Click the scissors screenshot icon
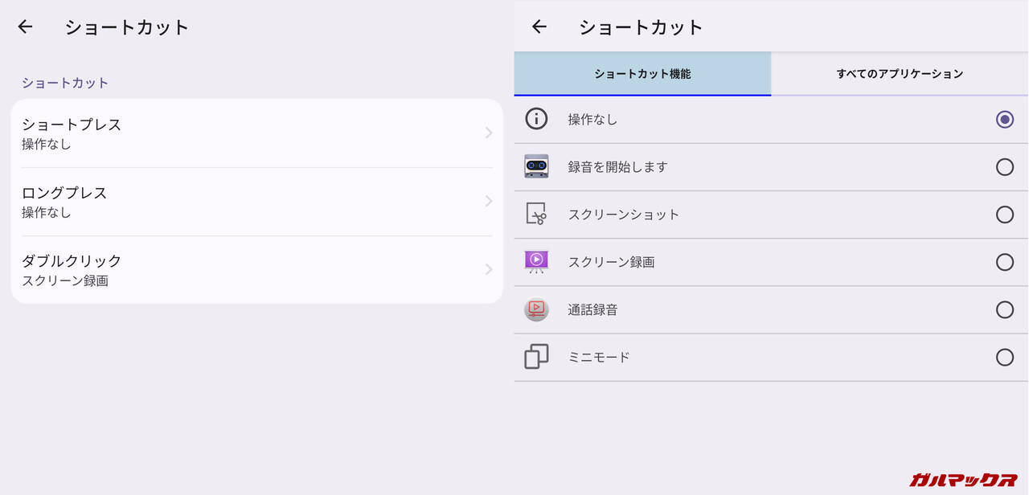1029x495 pixels. point(536,215)
